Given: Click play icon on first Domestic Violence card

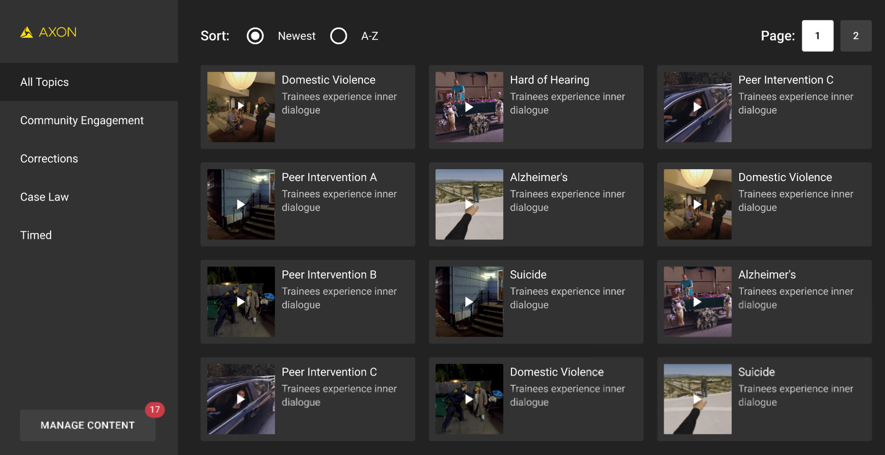Looking at the screenshot, I should coord(241,106).
